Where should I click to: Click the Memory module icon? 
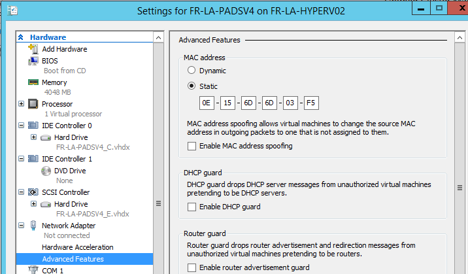click(x=34, y=82)
